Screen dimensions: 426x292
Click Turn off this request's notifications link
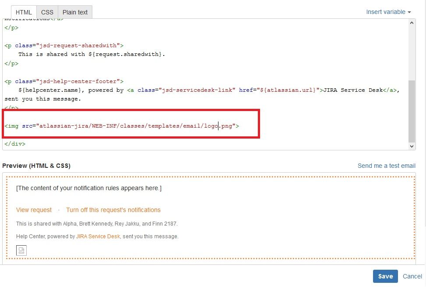(113, 210)
